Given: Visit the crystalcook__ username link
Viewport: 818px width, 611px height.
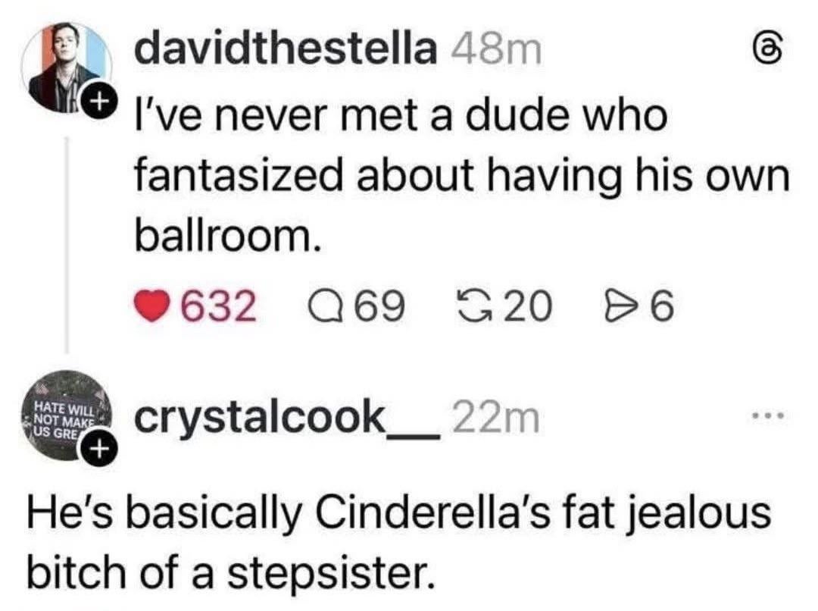Looking at the screenshot, I should pyautogui.click(x=287, y=418).
